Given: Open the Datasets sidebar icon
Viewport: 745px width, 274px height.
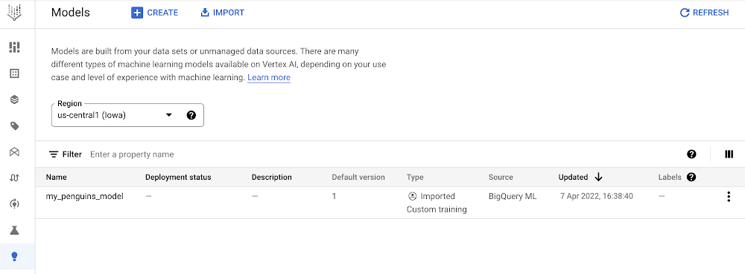Looking at the screenshot, I should [x=15, y=74].
